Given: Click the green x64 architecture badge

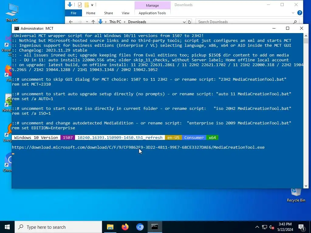Looking at the screenshot, I should [x=212, y=137].
